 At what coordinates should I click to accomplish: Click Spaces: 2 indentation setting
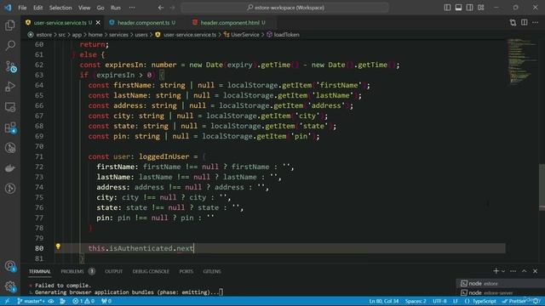pos(416,301)
